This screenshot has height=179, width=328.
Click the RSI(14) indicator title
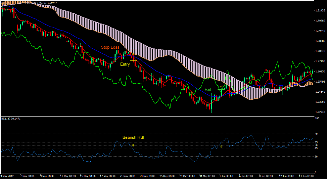11,119
